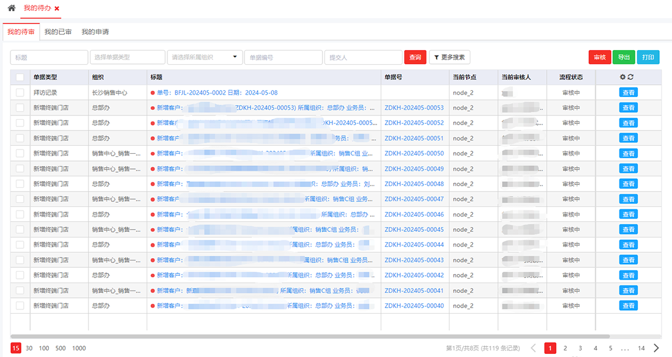The height and width of the screenshot is (357, 672).
Task: Check the 拜访记录 row checkbox
Action: [20, 93]
